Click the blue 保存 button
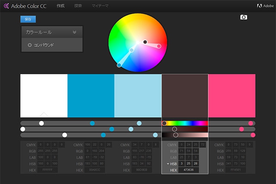Screen dimensions: 276x184 (28, 19)
